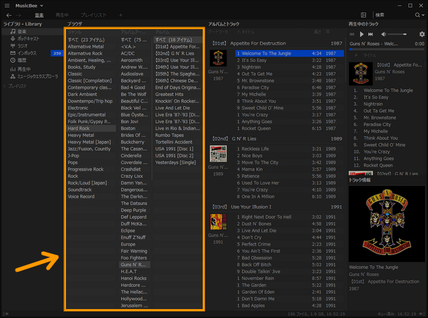The image size is (428, 318).
Task: Seek on the playback progress bar
Action: tap(387, 49)
